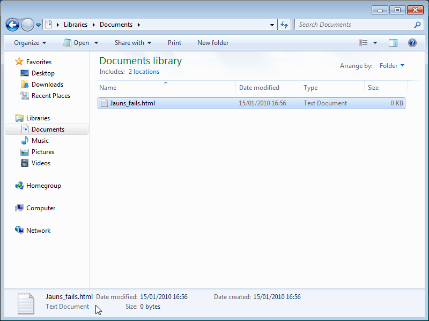Image resolution: width=429 pixels, height=321 pixels.
Task: Open Help with the question mark icon
Action: [412, 43]
